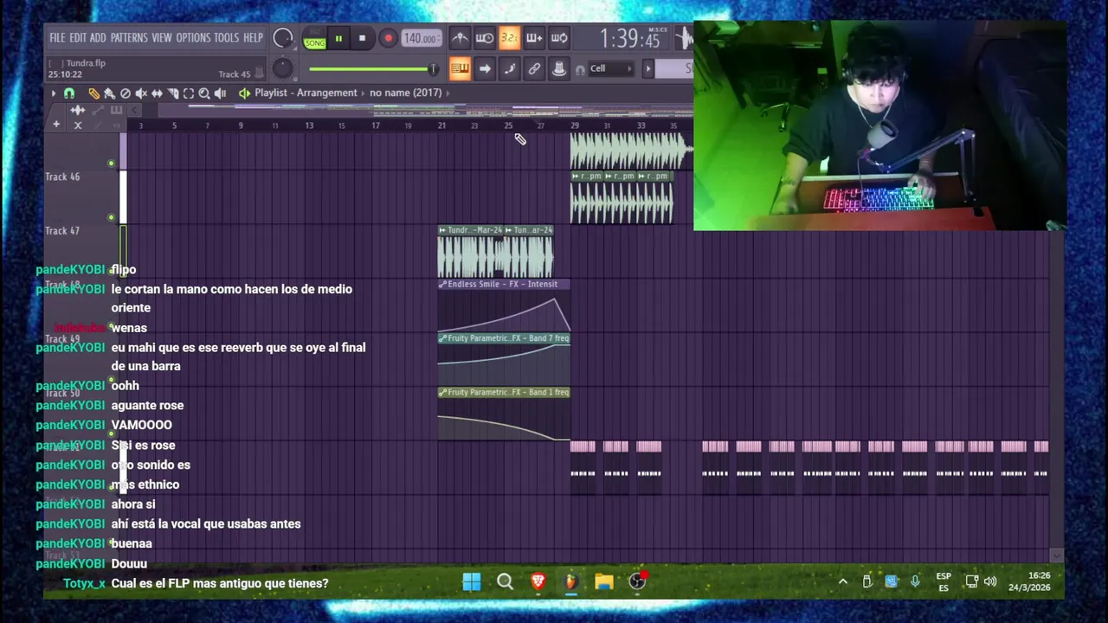The width and height of the screenshot is (1108, 623).
Task: Open the Windows Start menu
Action: 472,582
